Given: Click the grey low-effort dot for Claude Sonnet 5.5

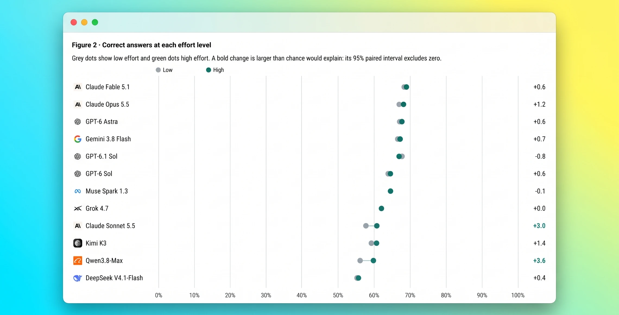Looking at the screenshot, I should [x=366, y=226].
